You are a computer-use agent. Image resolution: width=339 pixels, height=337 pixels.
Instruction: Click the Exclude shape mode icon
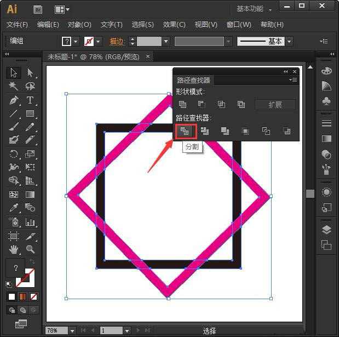[x=241, y=105]
